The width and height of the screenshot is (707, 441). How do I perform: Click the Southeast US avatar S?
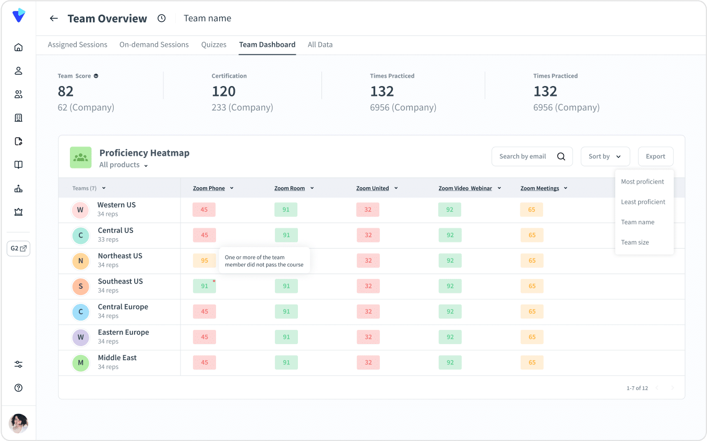[x=80, y=287]
